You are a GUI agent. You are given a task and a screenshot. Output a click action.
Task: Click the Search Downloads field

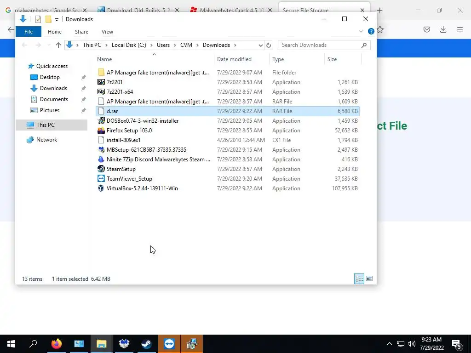(x=324, y=45)
